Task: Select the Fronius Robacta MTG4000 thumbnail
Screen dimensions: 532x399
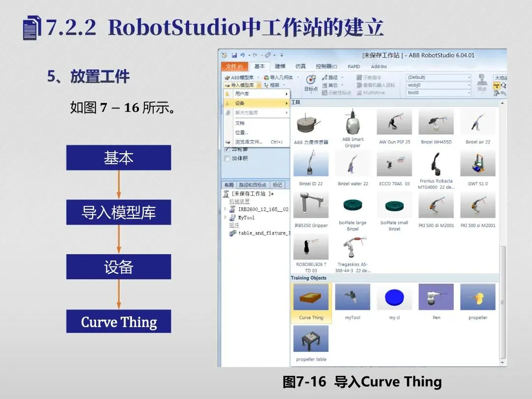Action: [x=436, y=164]
